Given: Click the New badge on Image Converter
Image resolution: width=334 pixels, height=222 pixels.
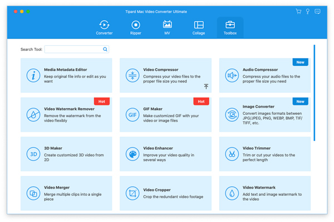Looking at the screenshot, I should tap(301, 102).
